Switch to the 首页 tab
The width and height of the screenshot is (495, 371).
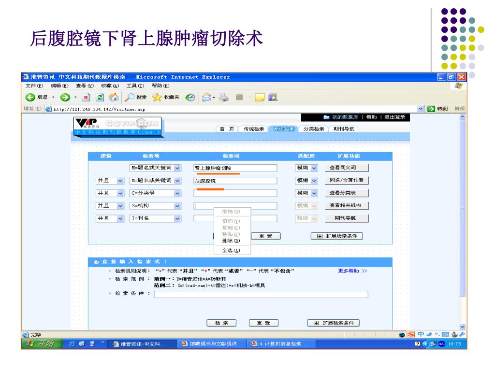coord(227,129)
